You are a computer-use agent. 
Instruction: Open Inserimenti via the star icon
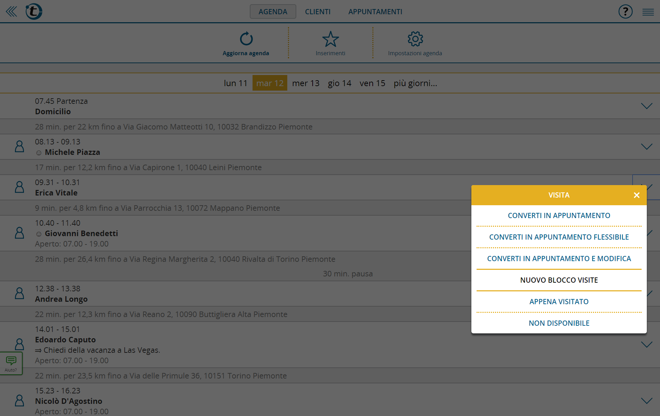click(x=330, y=39)
